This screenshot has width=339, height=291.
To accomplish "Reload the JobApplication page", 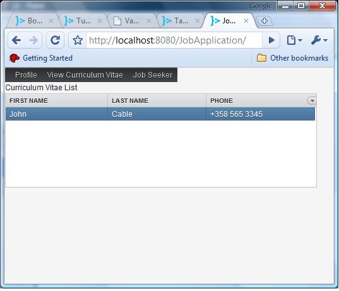I will 56,40.
